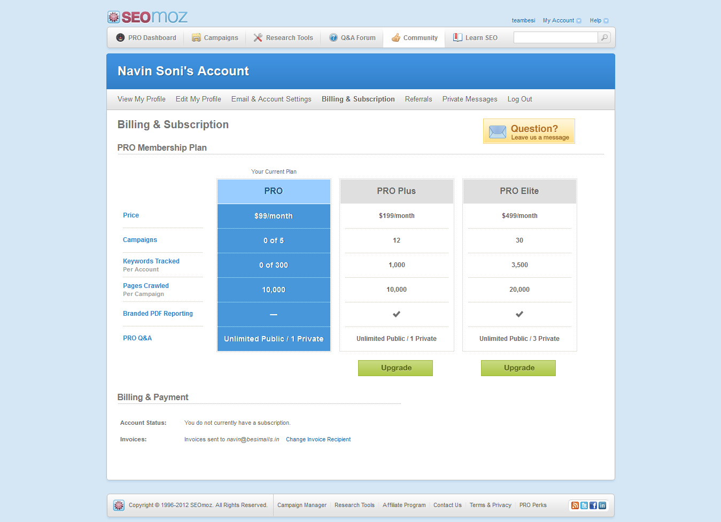
Task: Switch to Email & Account Settings
Action: (x=271, y=99)
